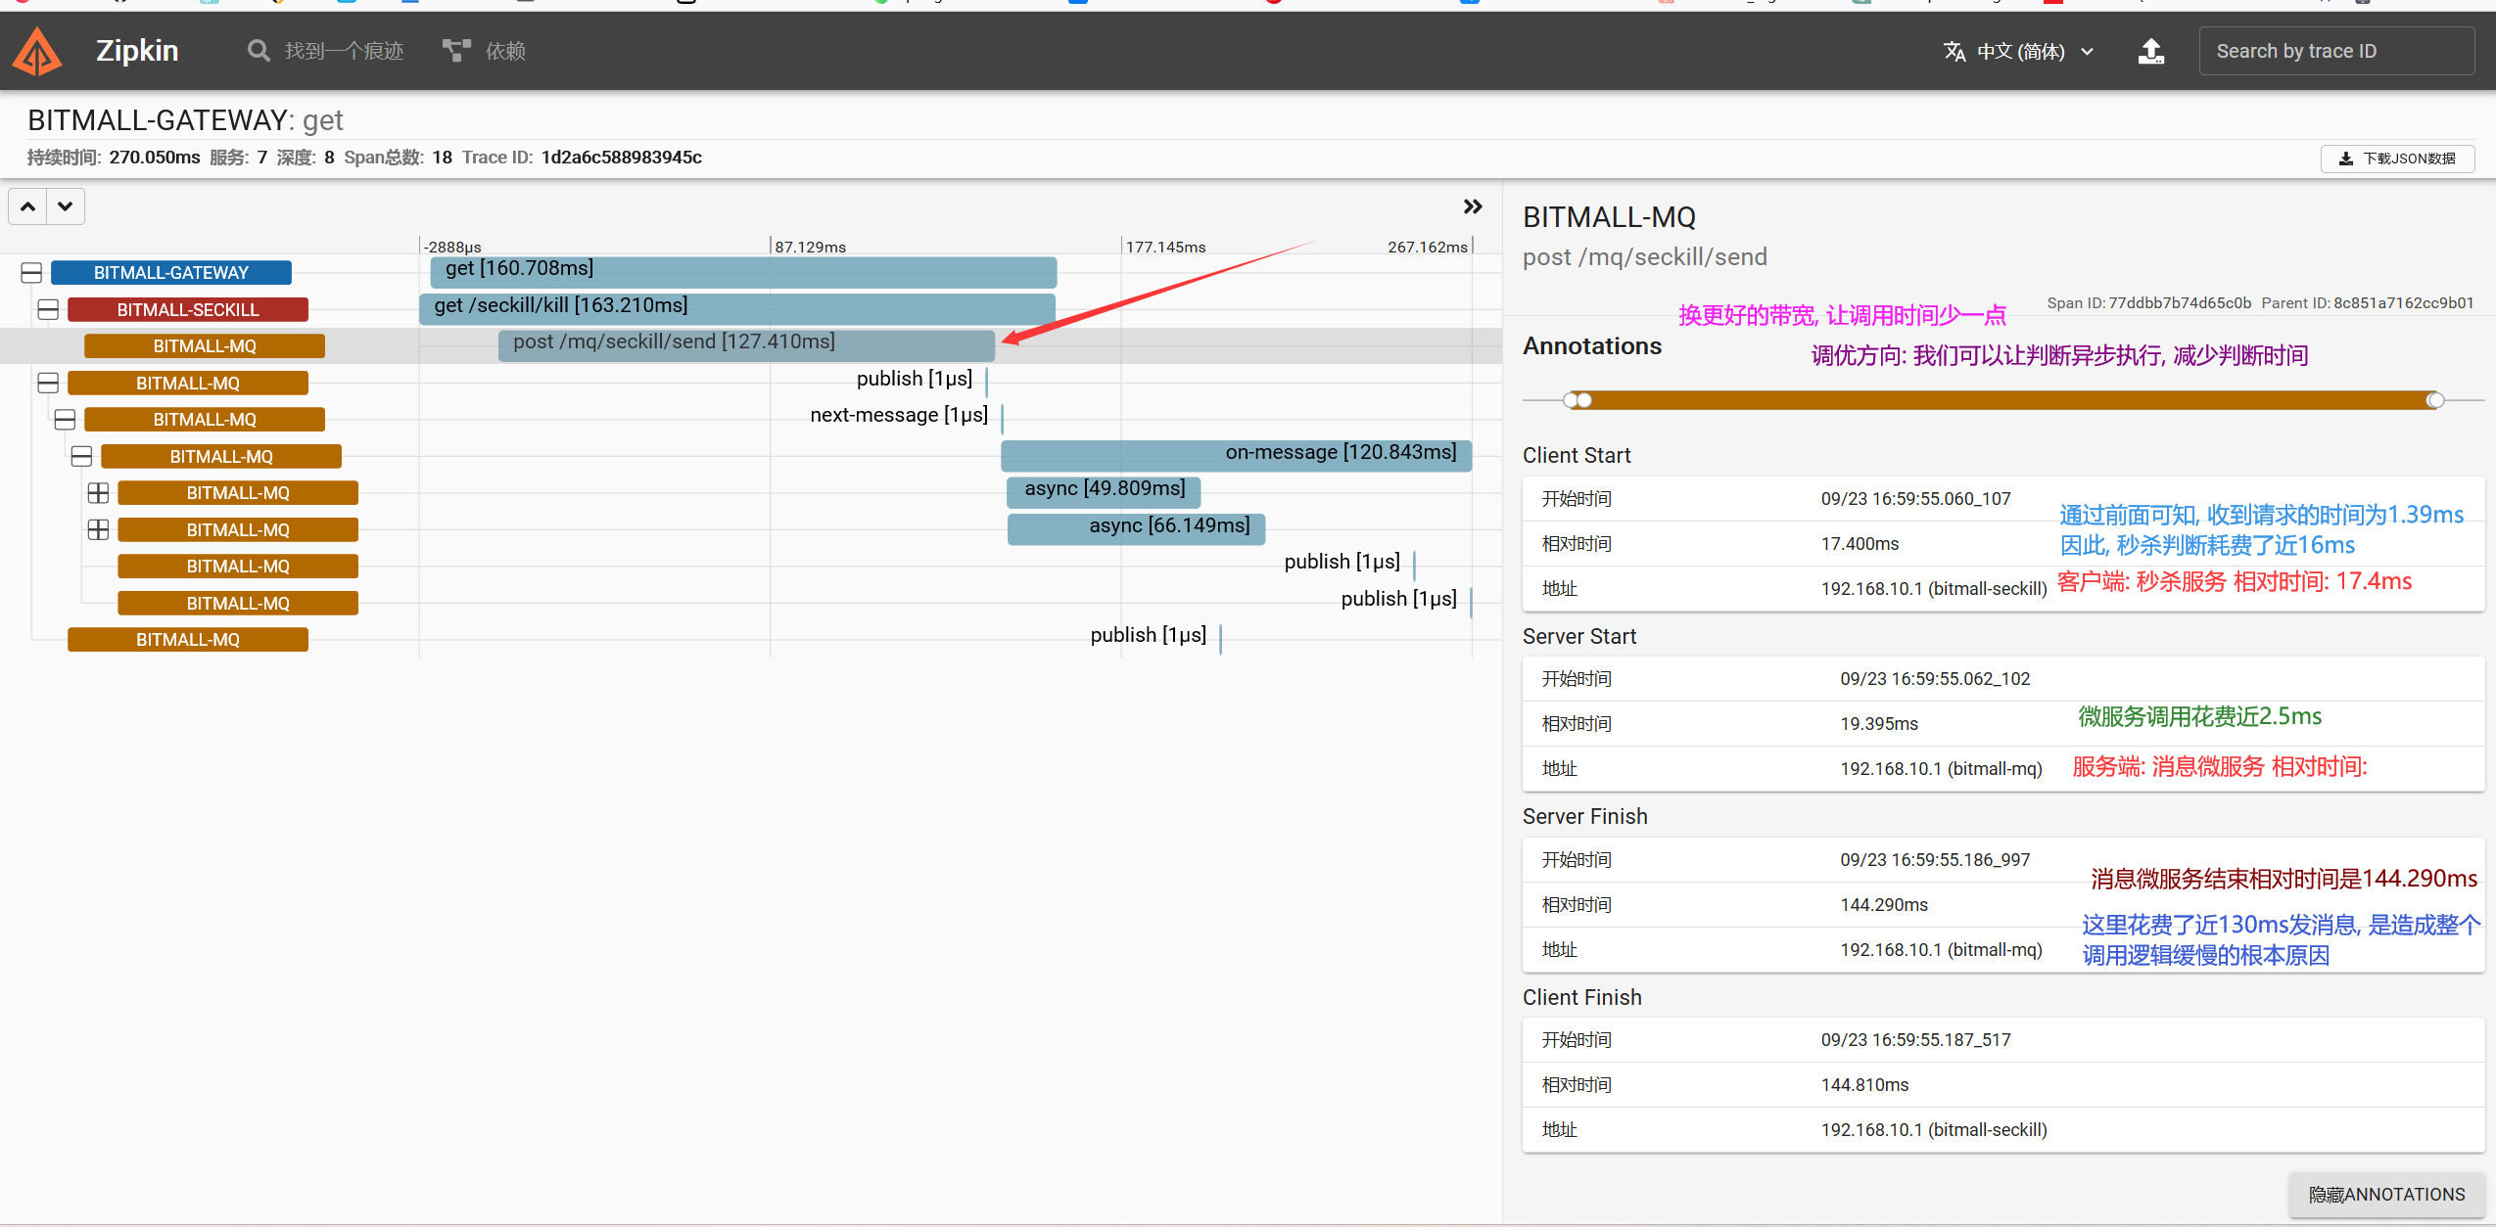Screen dimensions: 2496x1227
Task: Select the on-message 120.843ms span bar
Action: 1236,455
